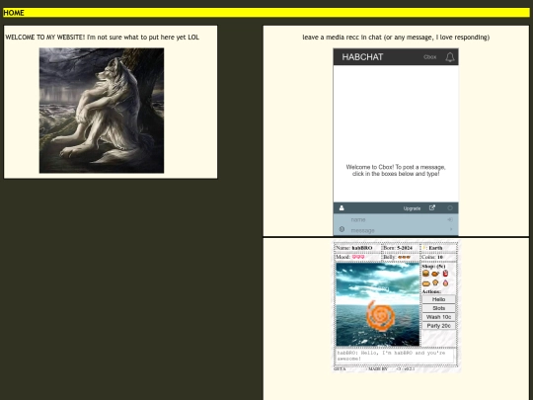Click the HABCHAT title text
The width and height of the screenshot is (533, 400).
click(x=362, y=57)
